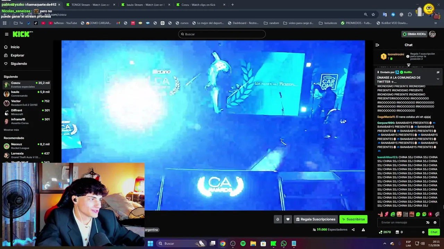The height and width of the screenshot is (249, 444).
Task: Click Obtén KICKs button
Action: click(x=414, y=34)
